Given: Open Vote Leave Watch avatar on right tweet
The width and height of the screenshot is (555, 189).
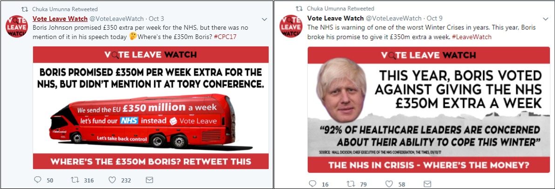Looking at the screenshot, I should point(291,27).
